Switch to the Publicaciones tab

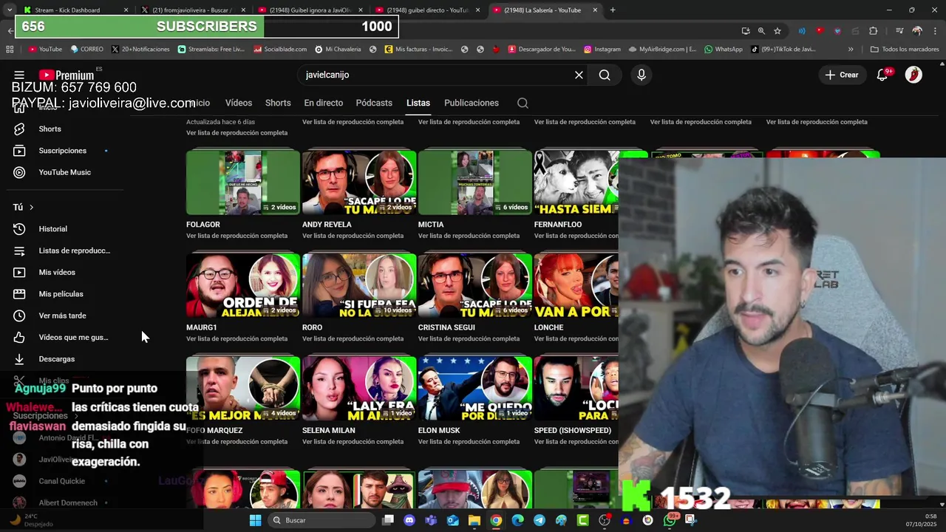point(472,103)
